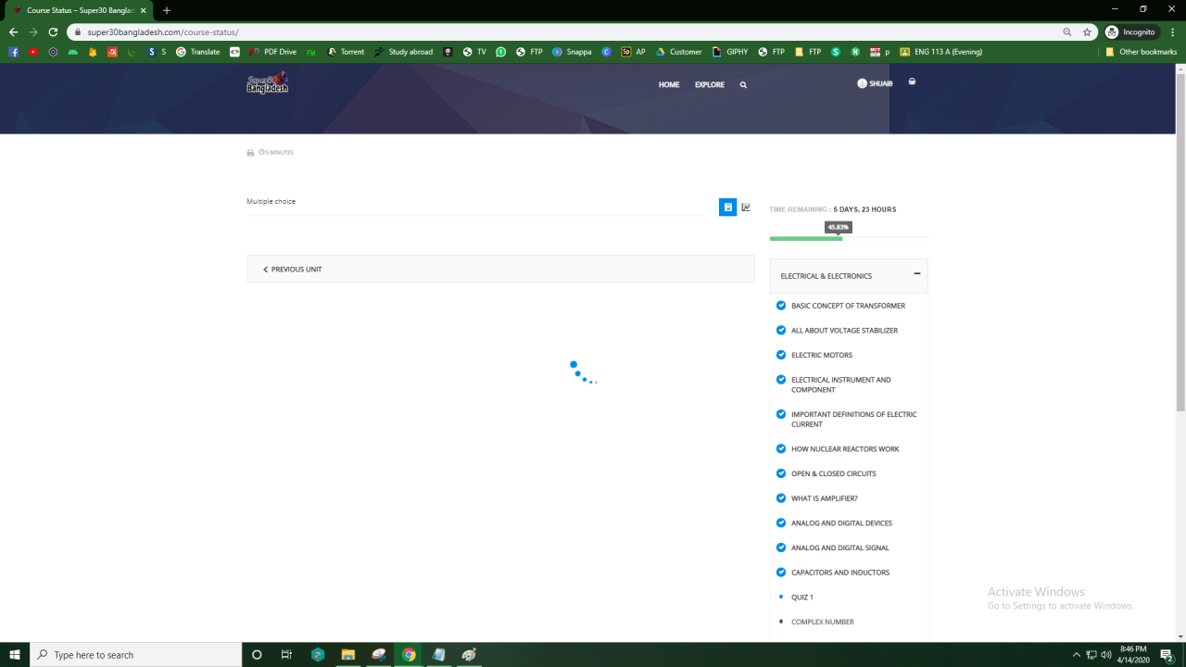Open Electric Motors unit

(821, 356)
